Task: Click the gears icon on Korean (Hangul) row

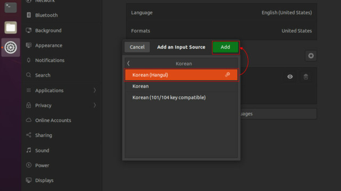Action: [228, 75]
